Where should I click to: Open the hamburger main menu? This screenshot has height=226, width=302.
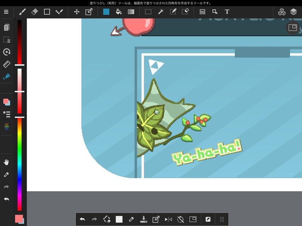(x=6, y=12)
